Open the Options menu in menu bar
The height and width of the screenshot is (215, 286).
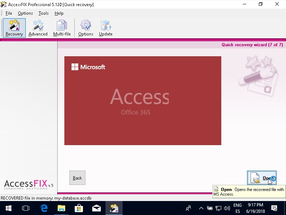pos(25,13)
